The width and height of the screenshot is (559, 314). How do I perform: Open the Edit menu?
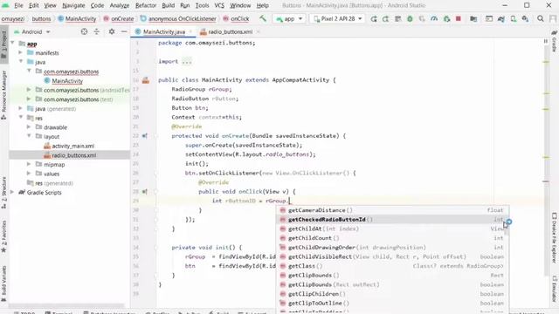33,5
